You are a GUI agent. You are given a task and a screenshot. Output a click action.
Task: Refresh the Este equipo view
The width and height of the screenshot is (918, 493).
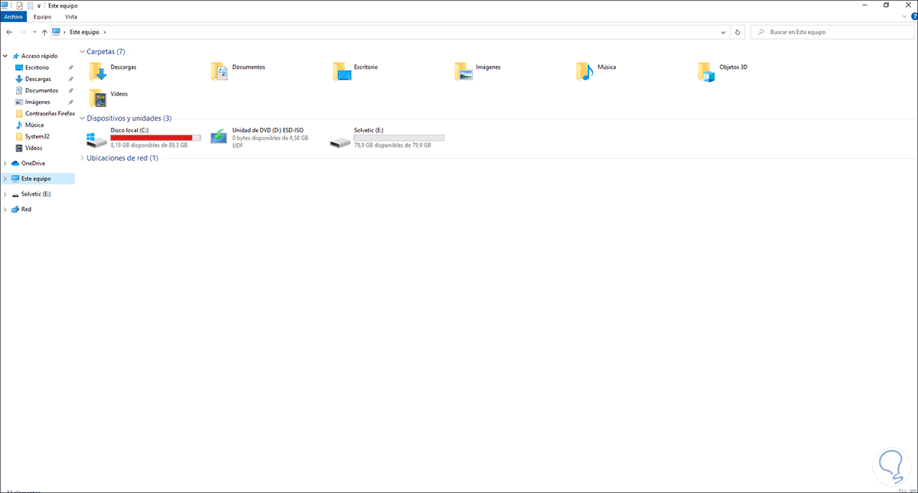click(x=737, y=32)
